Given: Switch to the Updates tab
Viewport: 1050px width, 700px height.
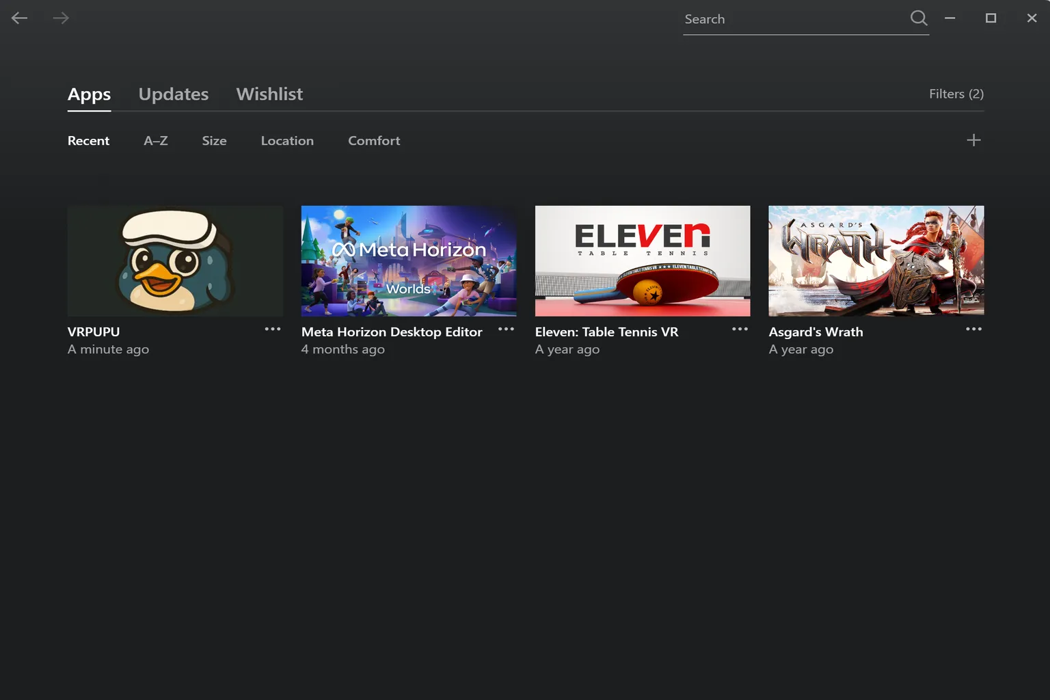Looking at the screenshot, I should (x=174, y=94).
